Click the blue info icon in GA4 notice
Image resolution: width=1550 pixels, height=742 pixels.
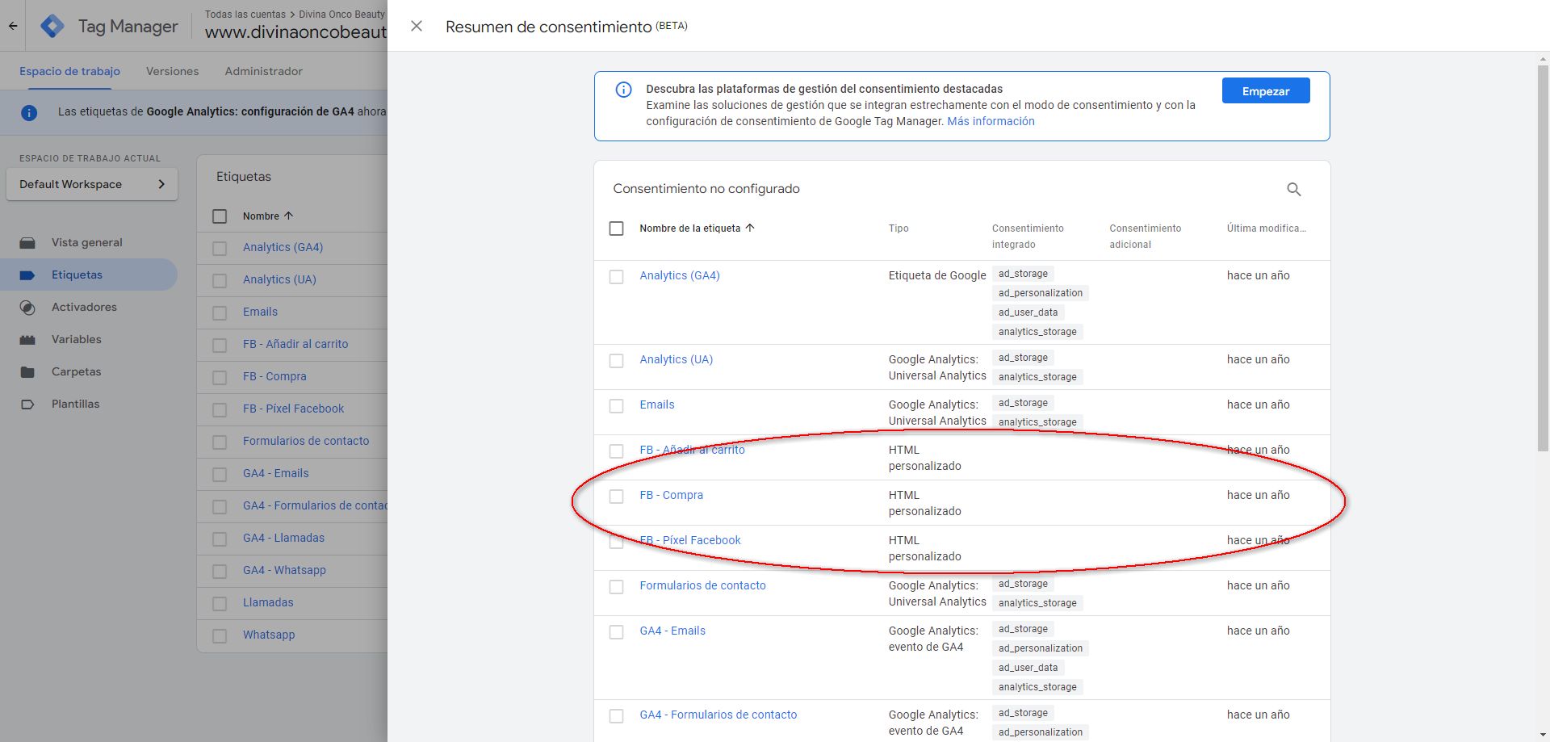coord(29,112)
